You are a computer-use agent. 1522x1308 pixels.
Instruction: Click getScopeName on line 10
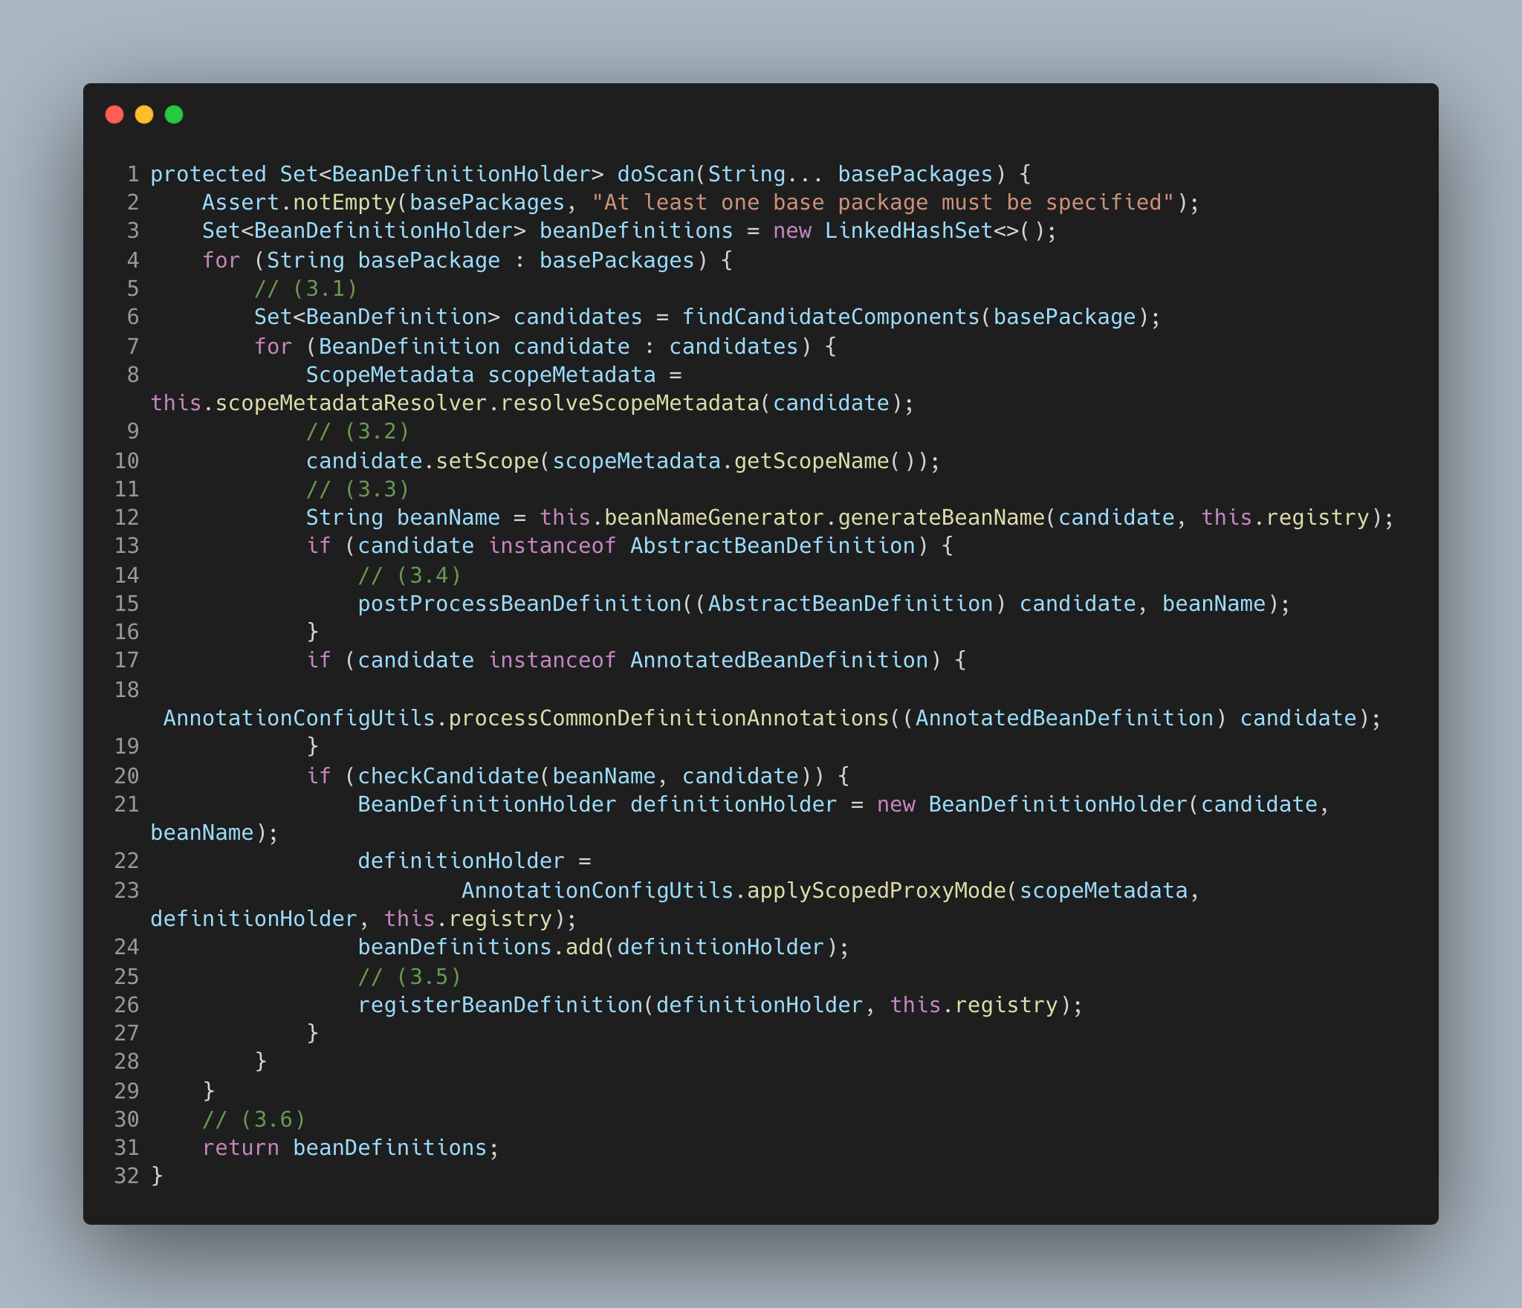(x=811, y=462)
